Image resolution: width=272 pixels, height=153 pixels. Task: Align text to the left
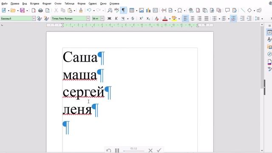coord(185,19)
